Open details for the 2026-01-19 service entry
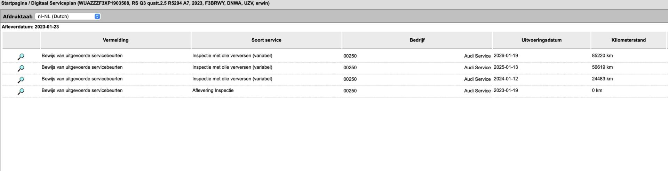 [x=21, y=57]
